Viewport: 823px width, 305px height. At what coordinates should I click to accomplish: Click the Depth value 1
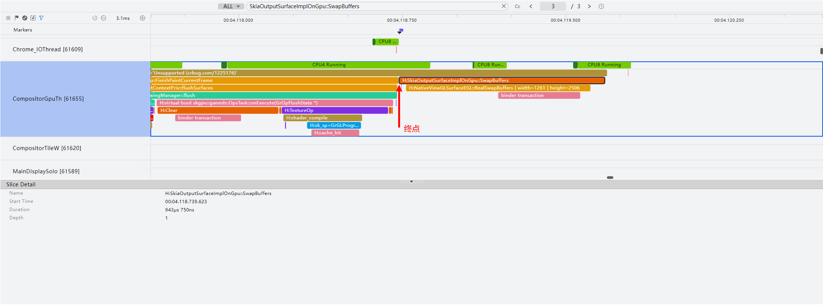pos(167,218)
